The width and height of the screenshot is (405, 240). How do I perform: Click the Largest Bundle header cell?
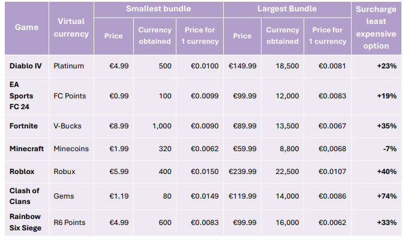click(x=287, y=9)
